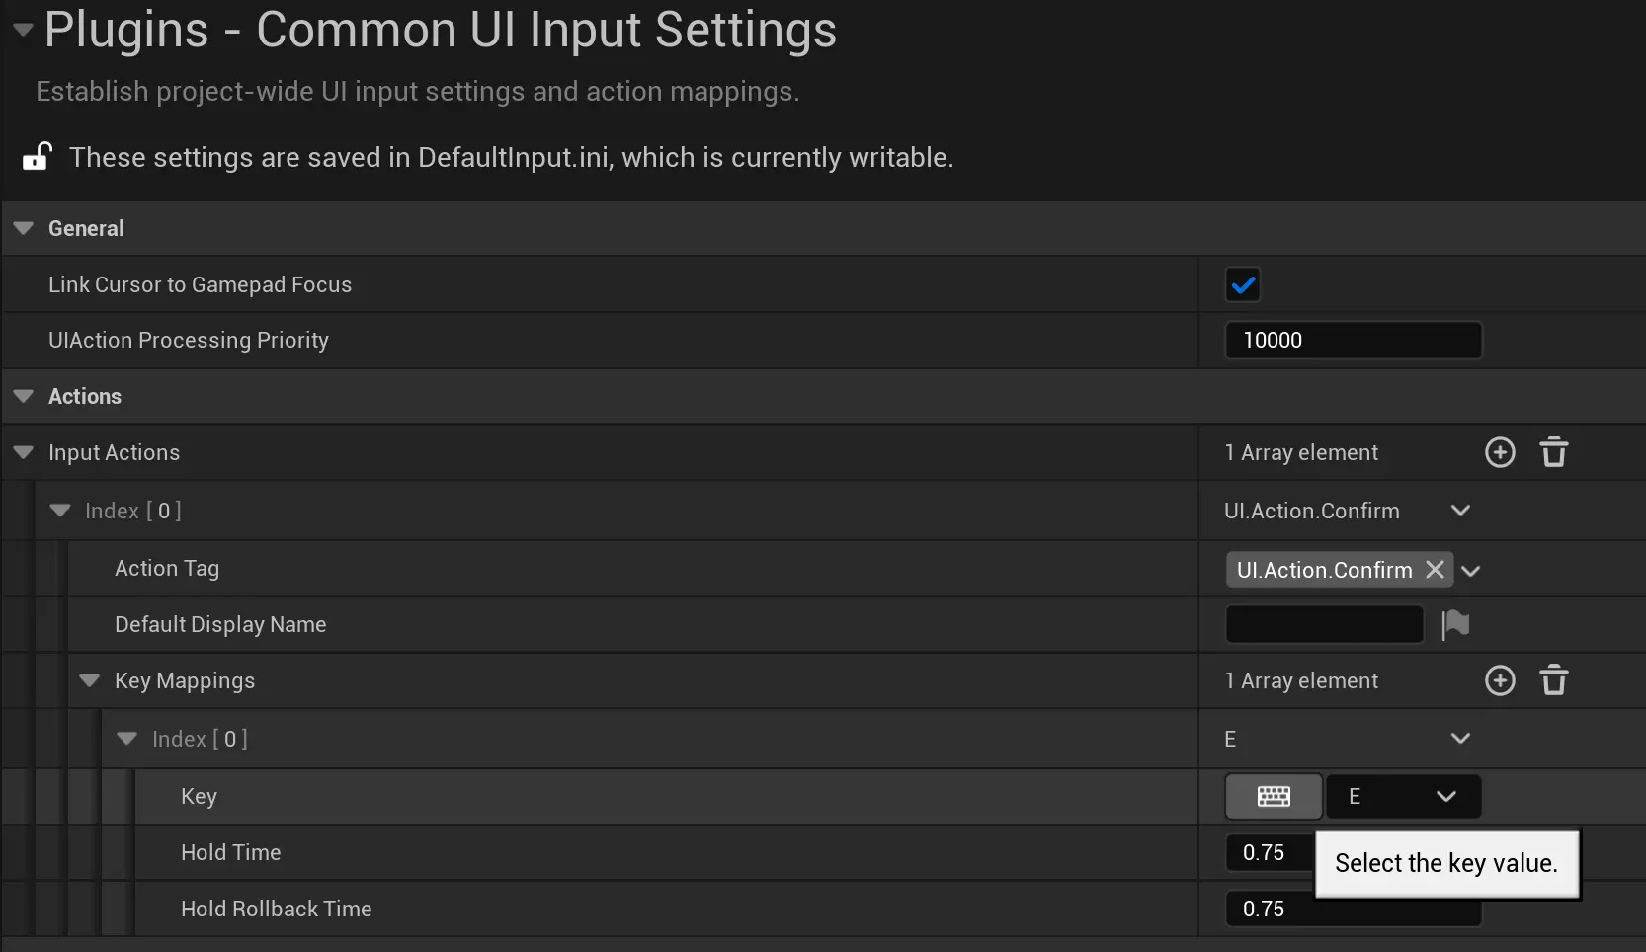Open Input Actions Index 0 options chevron
Image resolution: width=1646 pixels, height=952 pixels.
click(x=1460, y=511)
